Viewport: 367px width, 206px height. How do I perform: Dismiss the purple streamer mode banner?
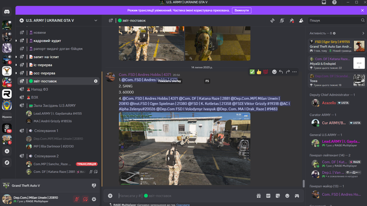pos(362,10)
